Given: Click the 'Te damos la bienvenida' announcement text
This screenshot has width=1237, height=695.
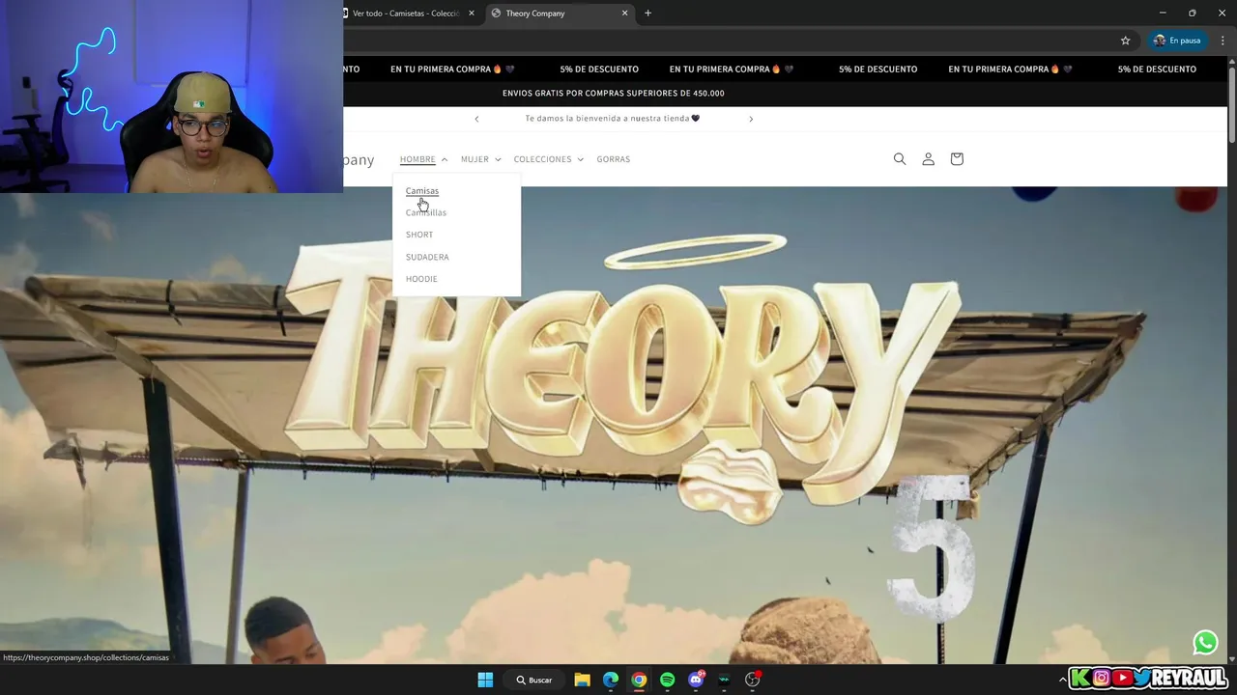Looking at the screenshot, I should (613, 119).
